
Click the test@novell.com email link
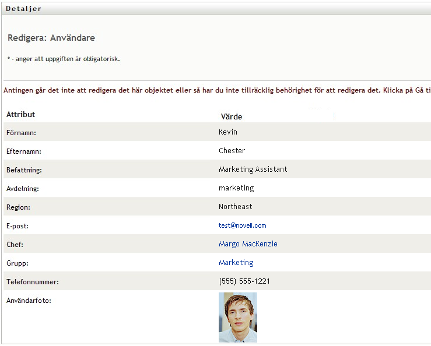242,225
